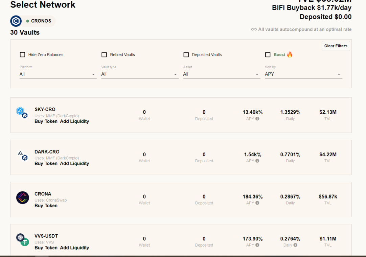Image resolution: width=366 pixels, height=257 pixels.
Task: Tick the Boost filter checkbox
Action: 268,55
